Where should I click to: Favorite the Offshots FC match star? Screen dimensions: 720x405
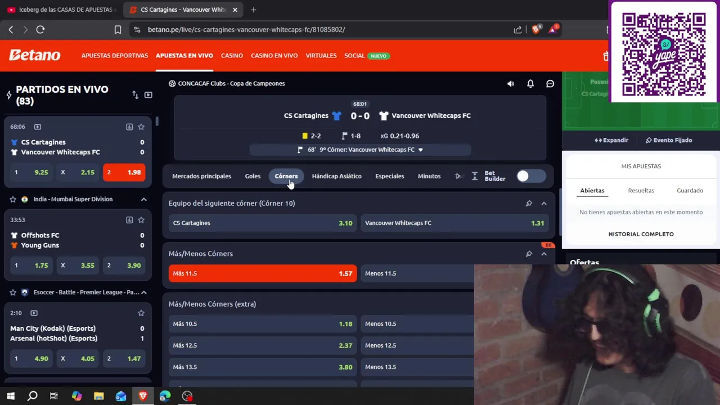click(x=141, y=220)
